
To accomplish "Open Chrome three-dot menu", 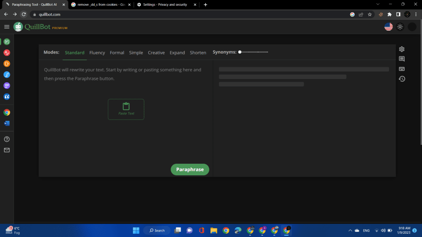I will tap(416, 14).
